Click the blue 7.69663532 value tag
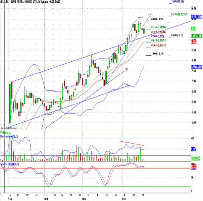 click(197, 67)
